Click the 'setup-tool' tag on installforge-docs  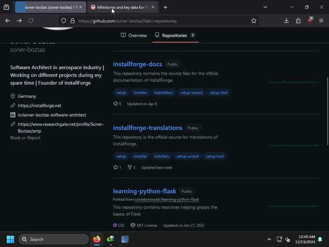point(218,93)
